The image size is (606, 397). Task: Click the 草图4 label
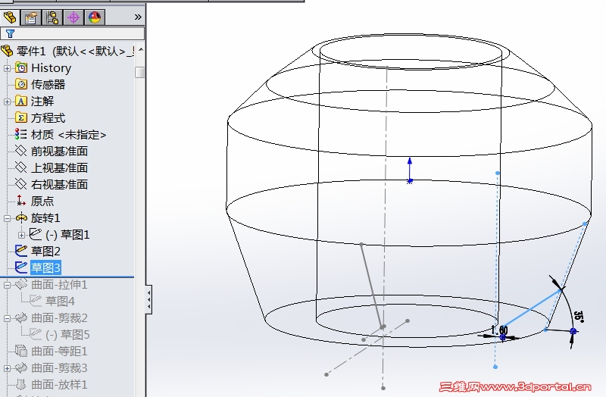point(60,301)
